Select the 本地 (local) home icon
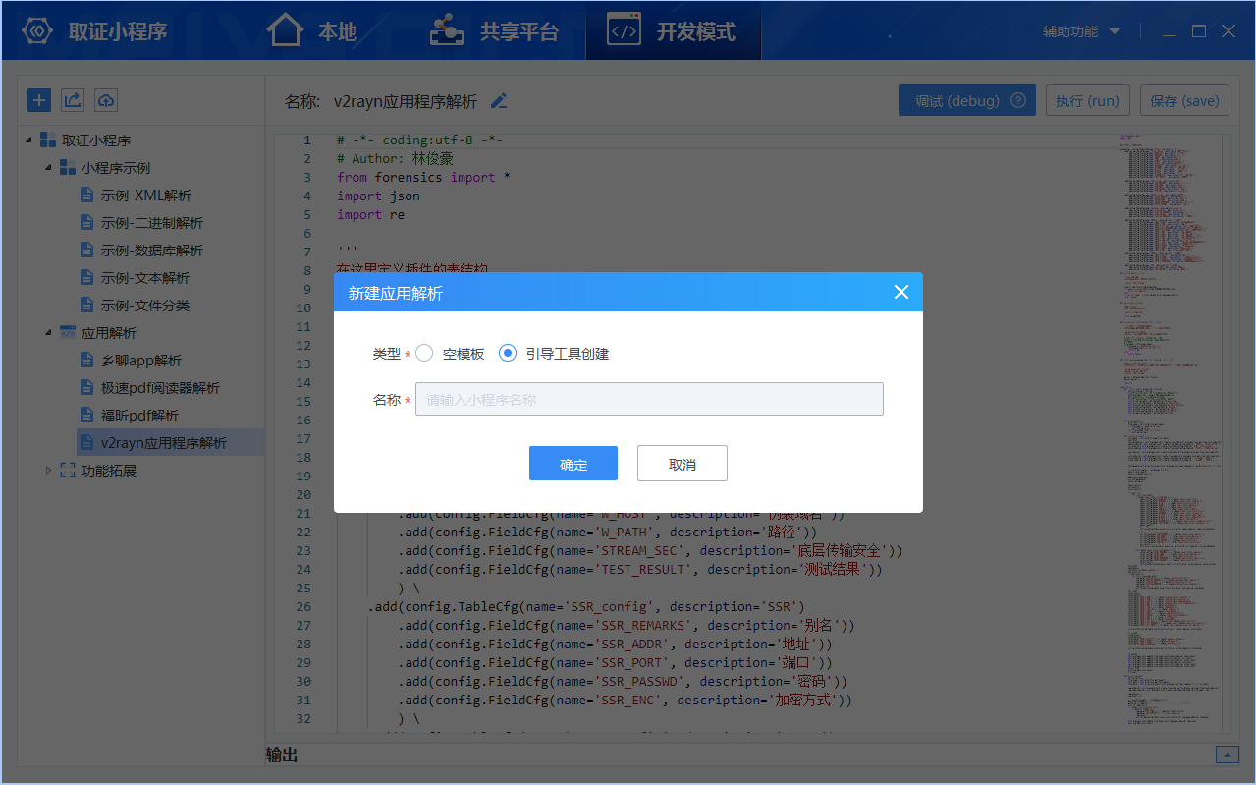The image size is (1256, 785). (x=284, y=29)
